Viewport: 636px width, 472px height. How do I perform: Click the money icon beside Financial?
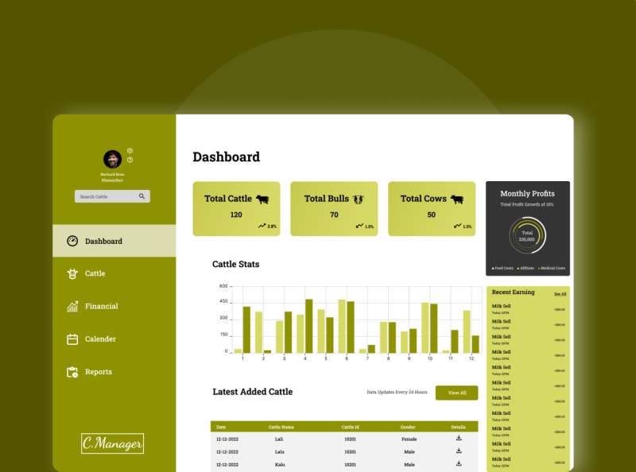pos(72,306)
